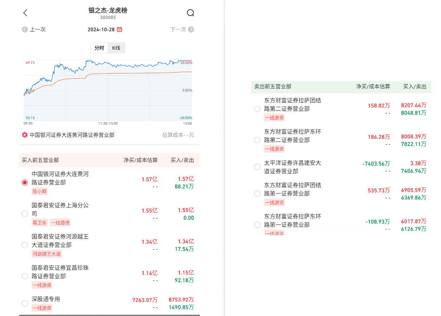Go to previous record arrow (上一次)
The height and width of the screenshot is (316, 441).
pyautogui.click(x=25, y=29)
